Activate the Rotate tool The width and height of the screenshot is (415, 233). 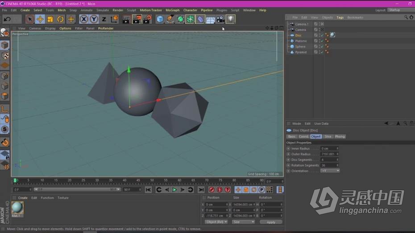pos(60,19)
